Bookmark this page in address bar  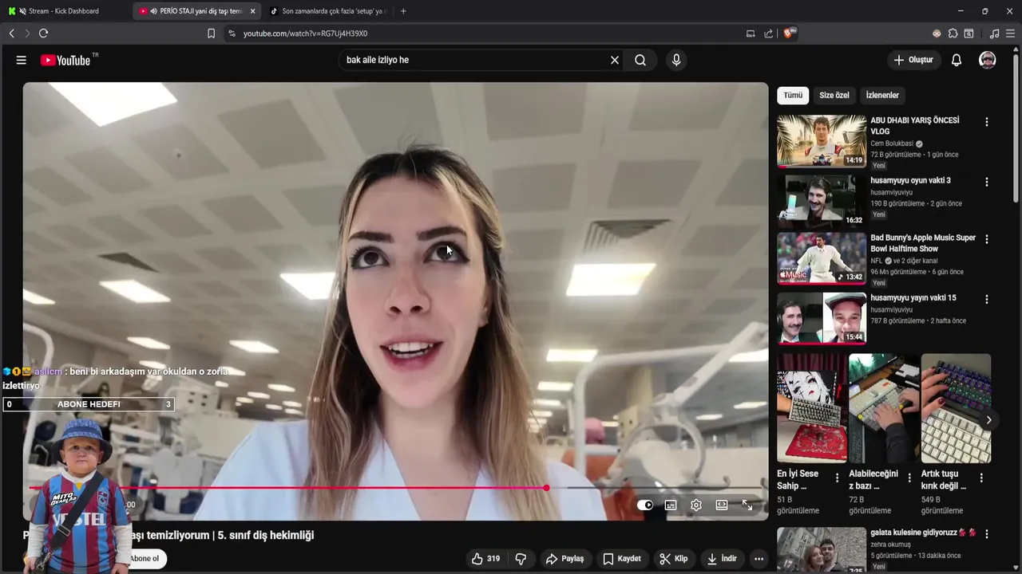pyautogui.click(x=211, y=33)
